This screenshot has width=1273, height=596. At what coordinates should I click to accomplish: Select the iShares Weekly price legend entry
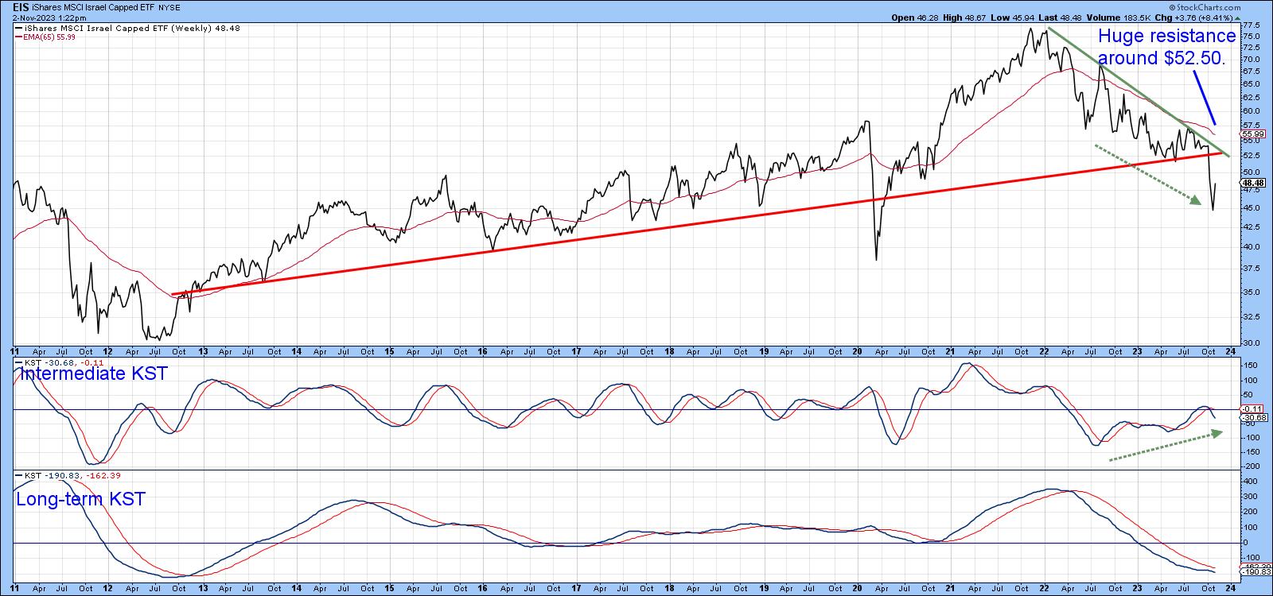click(x=127, y=29)
